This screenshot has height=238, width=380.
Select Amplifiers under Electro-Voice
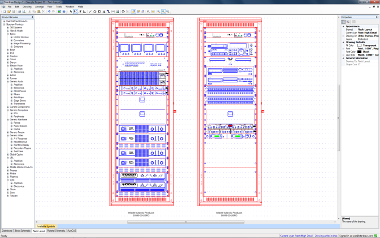click(x=19, y=69)
